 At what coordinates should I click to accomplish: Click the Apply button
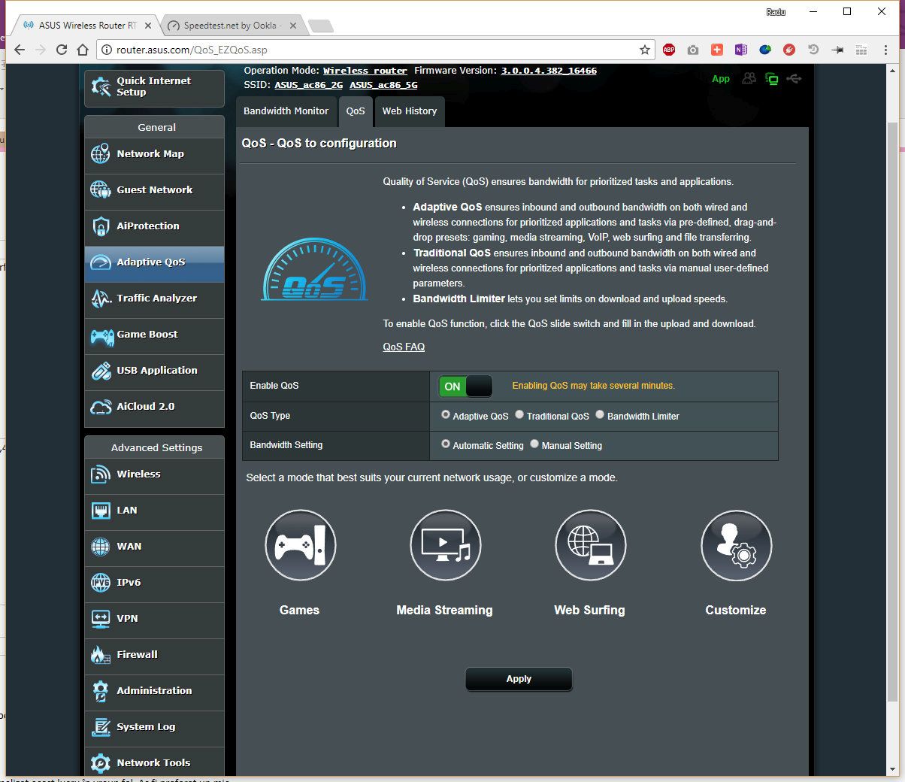coord(519,679)
